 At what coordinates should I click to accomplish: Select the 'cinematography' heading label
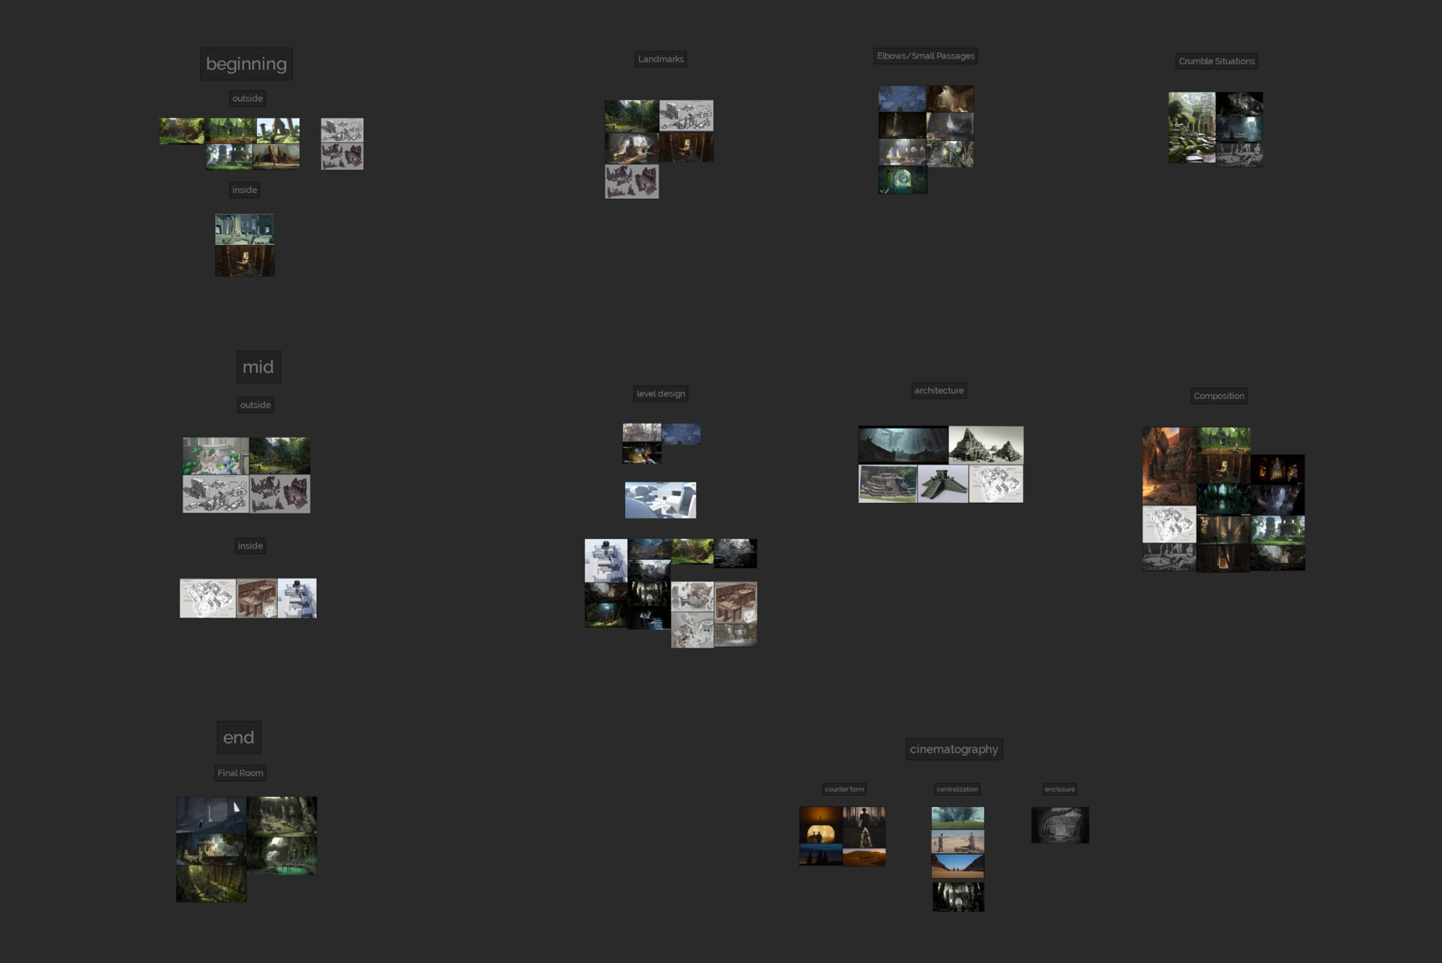pos(953,749)
